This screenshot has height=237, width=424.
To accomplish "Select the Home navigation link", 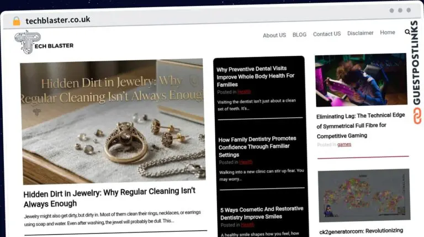I will [x=387, y=33].
